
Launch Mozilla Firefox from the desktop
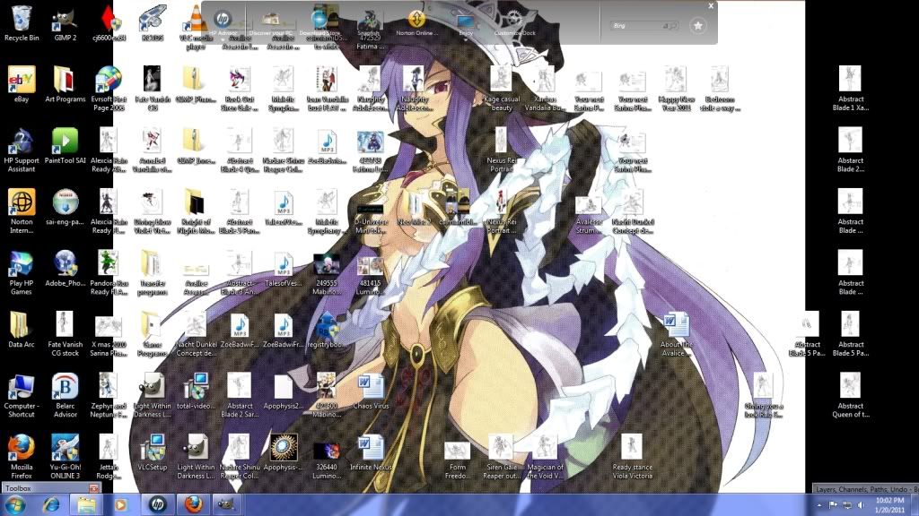[x=22, y=448]
